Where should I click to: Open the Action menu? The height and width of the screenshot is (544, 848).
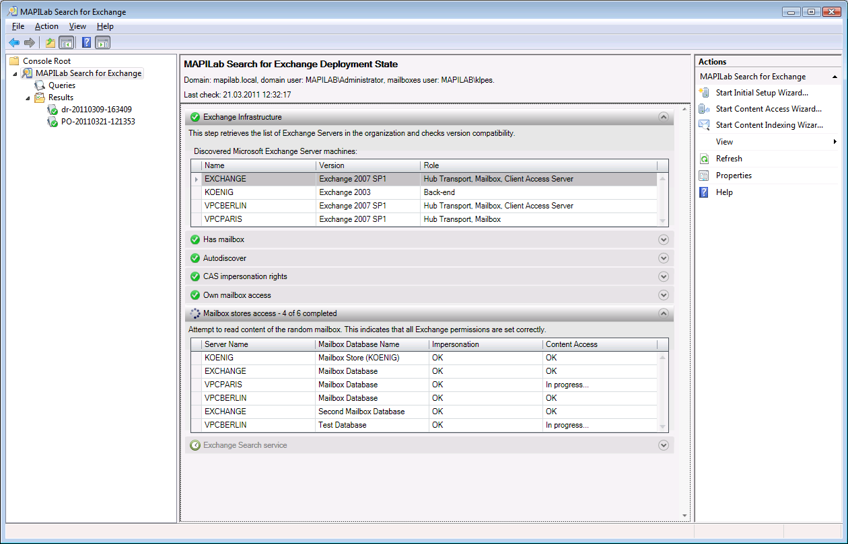point(46,26)
